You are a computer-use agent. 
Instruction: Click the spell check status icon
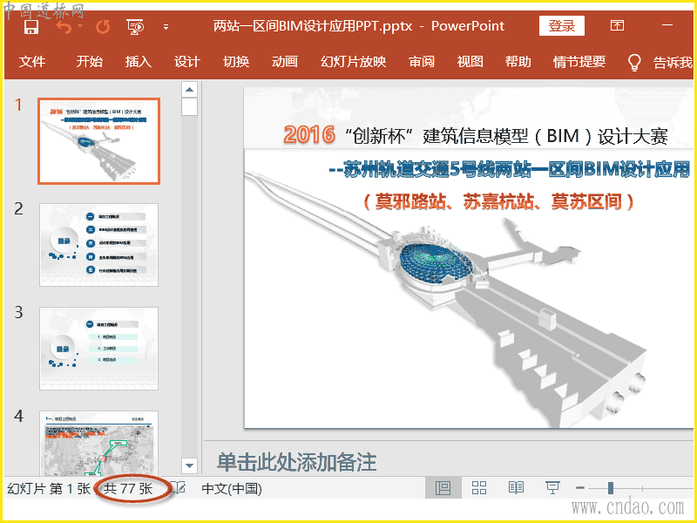179,488
